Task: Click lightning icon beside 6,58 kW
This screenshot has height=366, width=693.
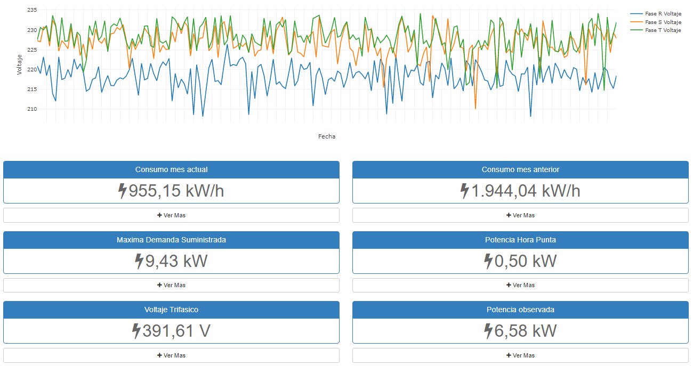Action: tap(488, 331)
